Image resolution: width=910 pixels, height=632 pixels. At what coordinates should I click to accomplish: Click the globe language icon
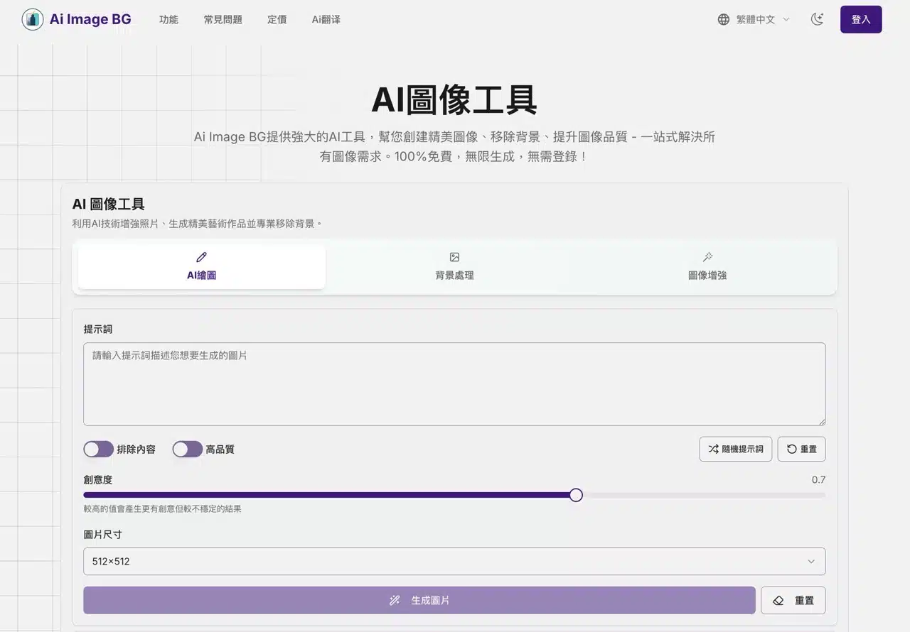[x=724, y=20]
